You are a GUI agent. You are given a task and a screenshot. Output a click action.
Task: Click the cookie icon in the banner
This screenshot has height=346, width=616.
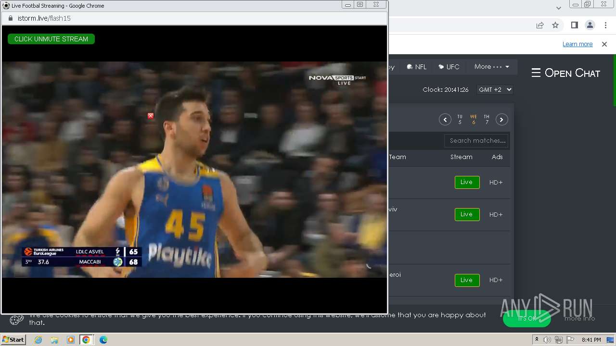pyautogui.click(x=17, y=320)
